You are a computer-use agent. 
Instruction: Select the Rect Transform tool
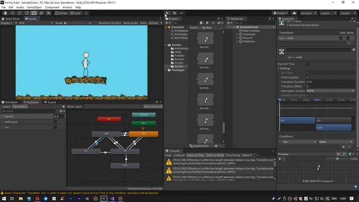click(34, 13)
